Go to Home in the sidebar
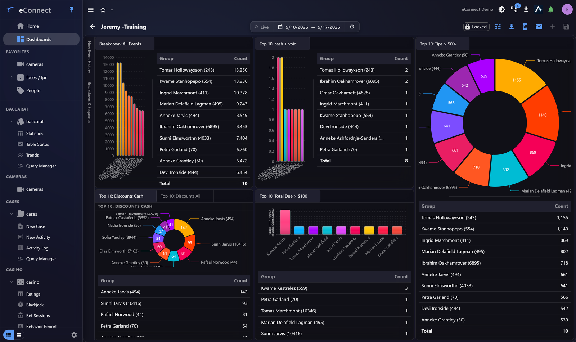The image size is (576, 342). tap(41, 26)
